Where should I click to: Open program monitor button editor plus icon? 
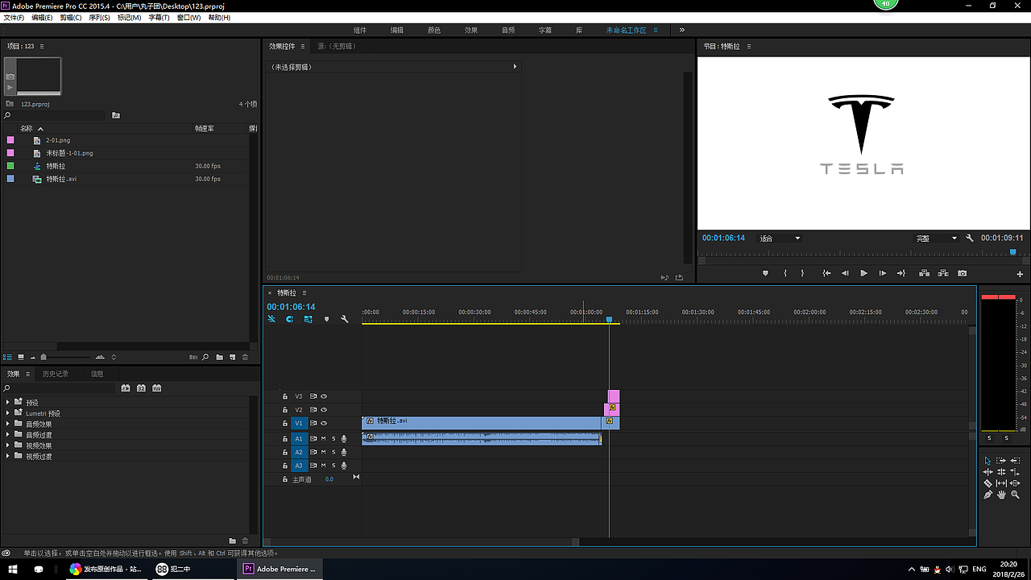pos(1020,274)
